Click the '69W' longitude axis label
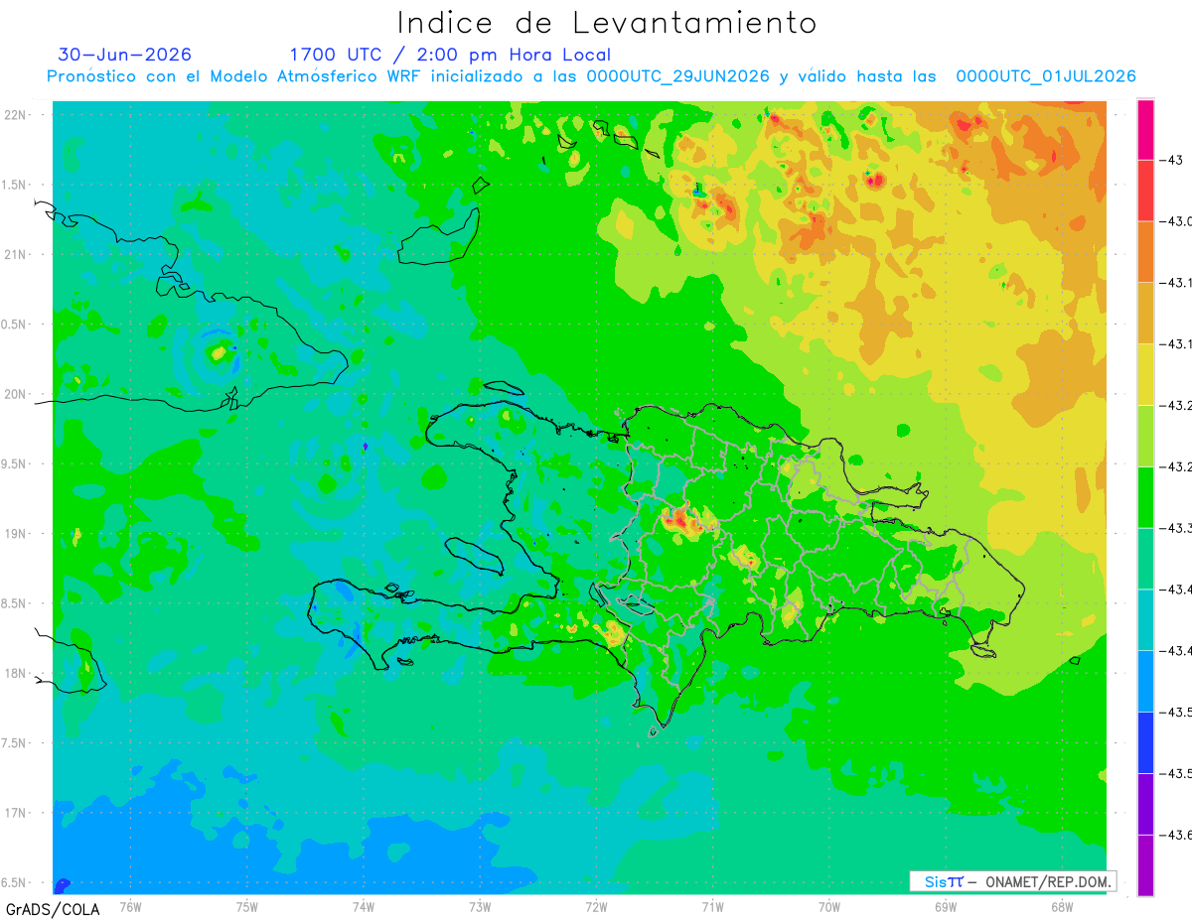The width and height of the screenshot is (1192, 920). pos(945,906)
